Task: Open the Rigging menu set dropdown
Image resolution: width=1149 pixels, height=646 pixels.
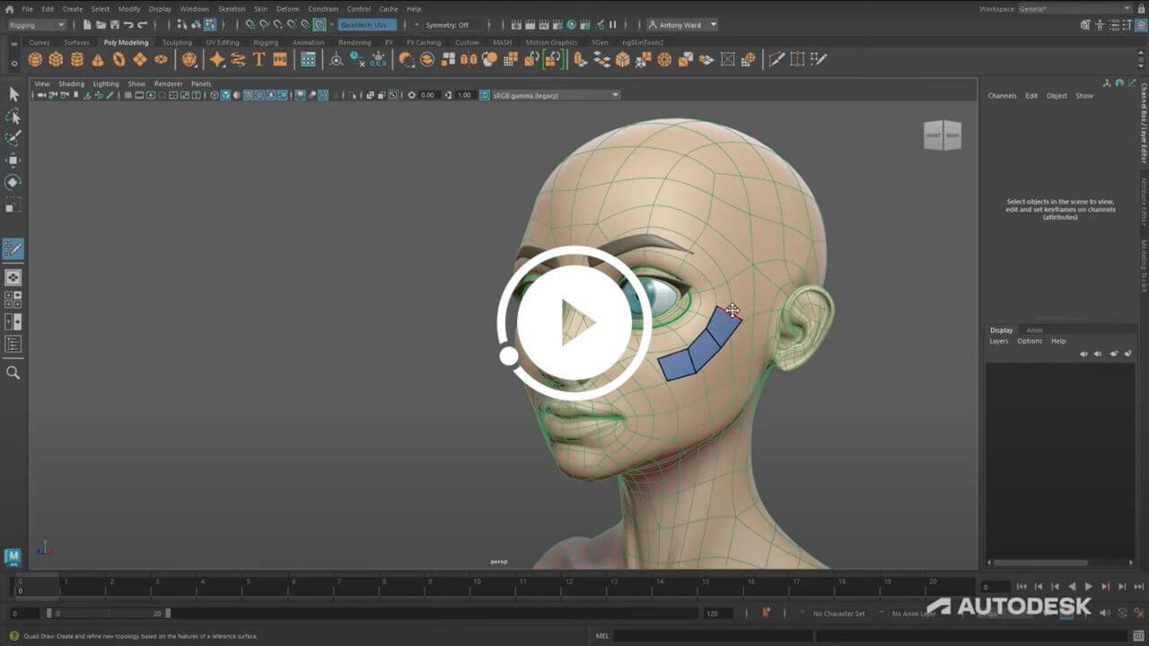Action: tap(36, 25)
